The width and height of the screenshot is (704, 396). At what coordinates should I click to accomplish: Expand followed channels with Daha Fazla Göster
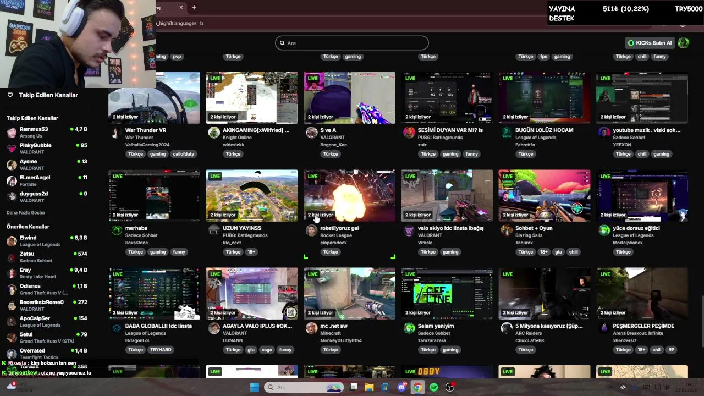pyautogui.click(x=26, y=212)
